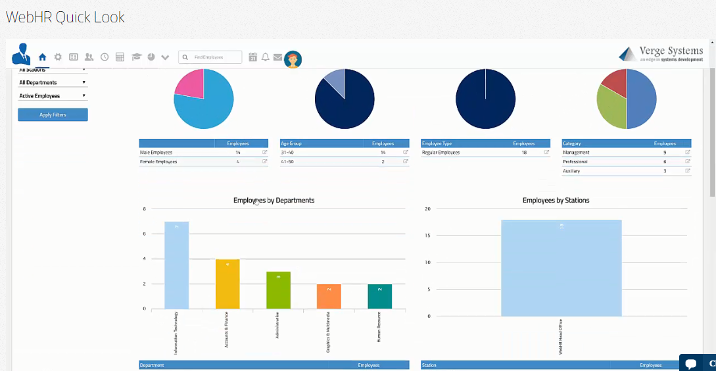716x371 pixels.
Task: Click the Employees by Departments title
Action: click(274, 200)
